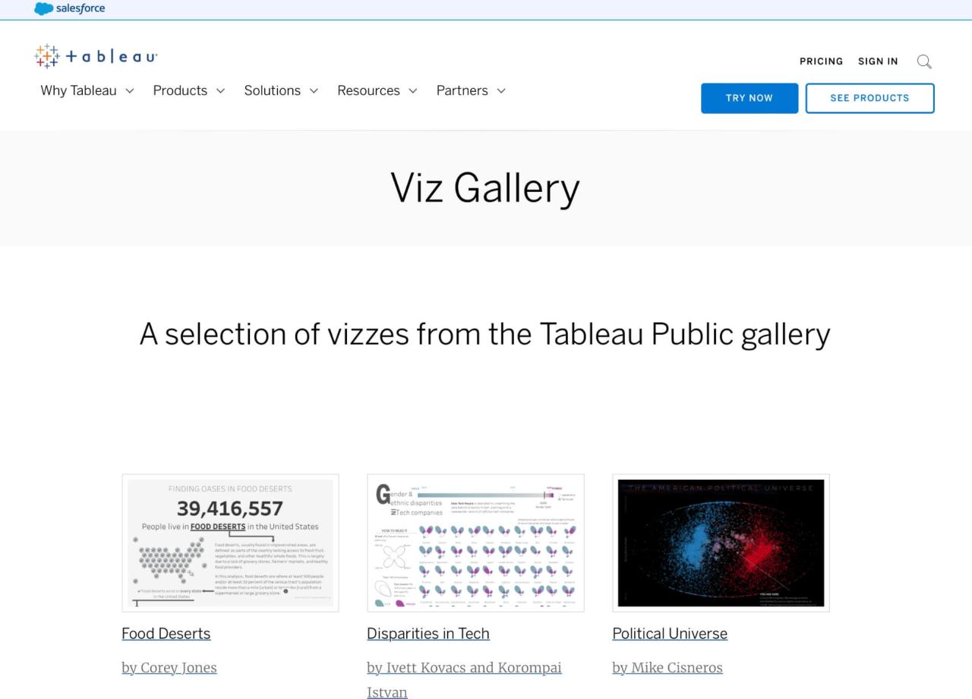Visit author link by Corey Jones
The width and height of the screenshot is (972, 699).
169,668
